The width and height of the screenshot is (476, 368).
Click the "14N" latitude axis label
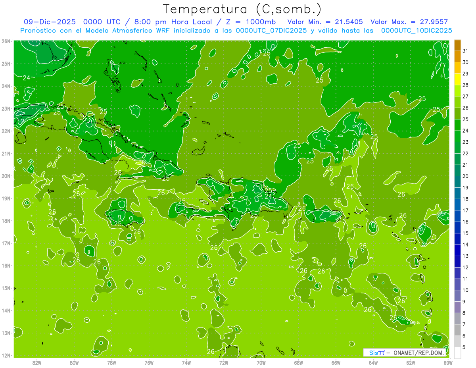click(6, 311)
